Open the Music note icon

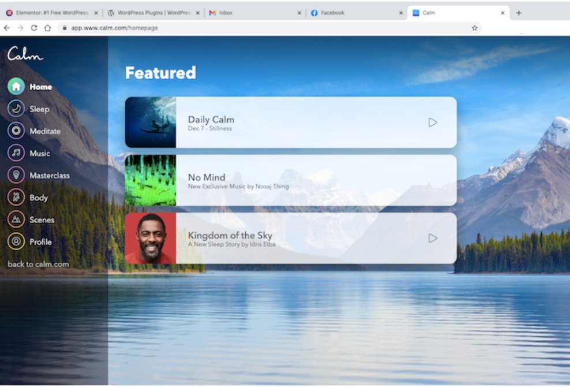point(16,153)
